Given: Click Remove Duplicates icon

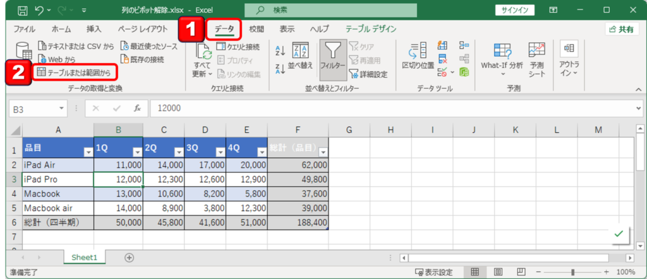Looking at the screenshot, I should (x=442, y=59).
